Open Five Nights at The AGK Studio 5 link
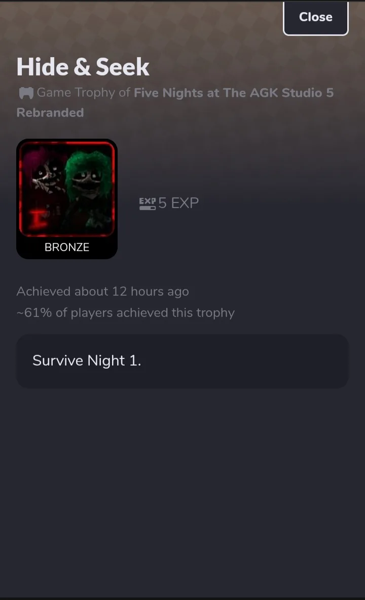The width and height of the screenshot is (365, 600). click(234, 93)
